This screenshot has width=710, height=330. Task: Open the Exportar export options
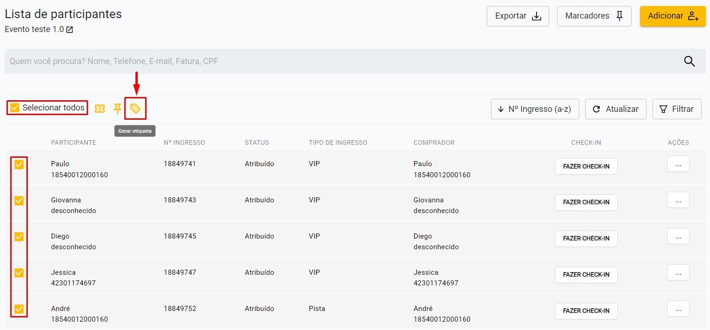pos(518,16)
